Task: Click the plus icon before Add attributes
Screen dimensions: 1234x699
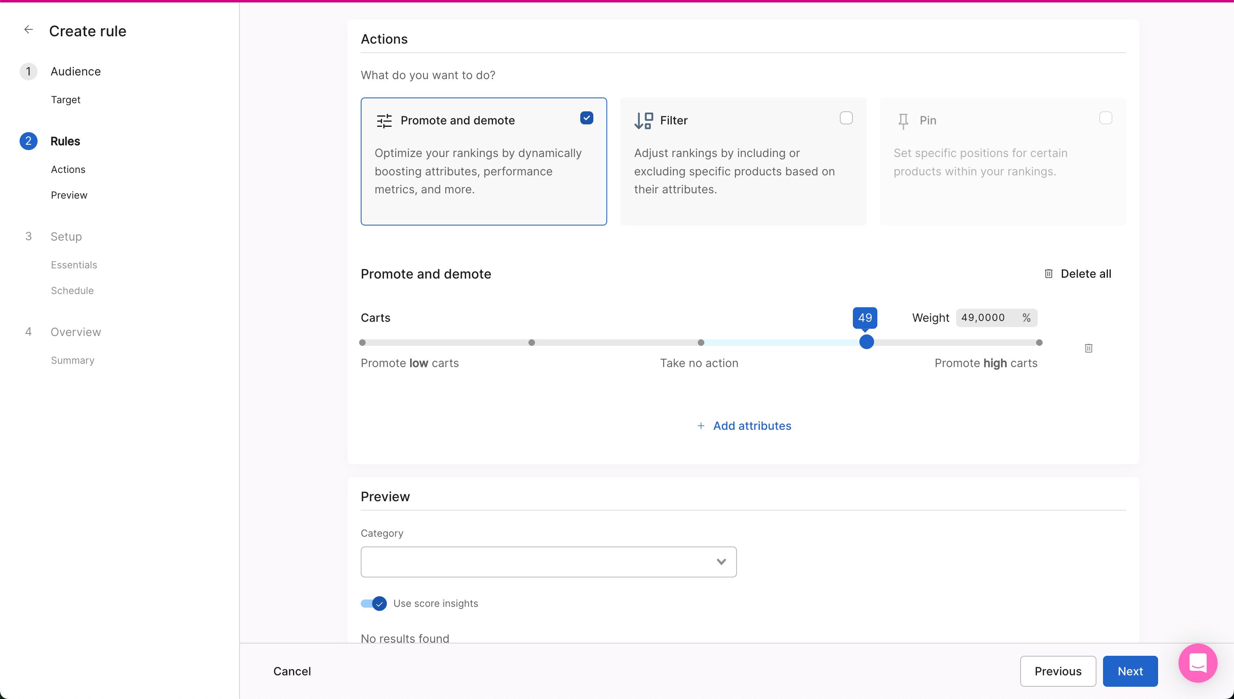Action: (701, 426)
